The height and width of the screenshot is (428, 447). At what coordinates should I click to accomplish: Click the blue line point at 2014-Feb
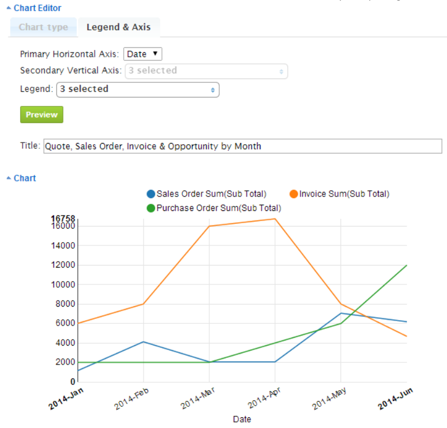(144, 342)
